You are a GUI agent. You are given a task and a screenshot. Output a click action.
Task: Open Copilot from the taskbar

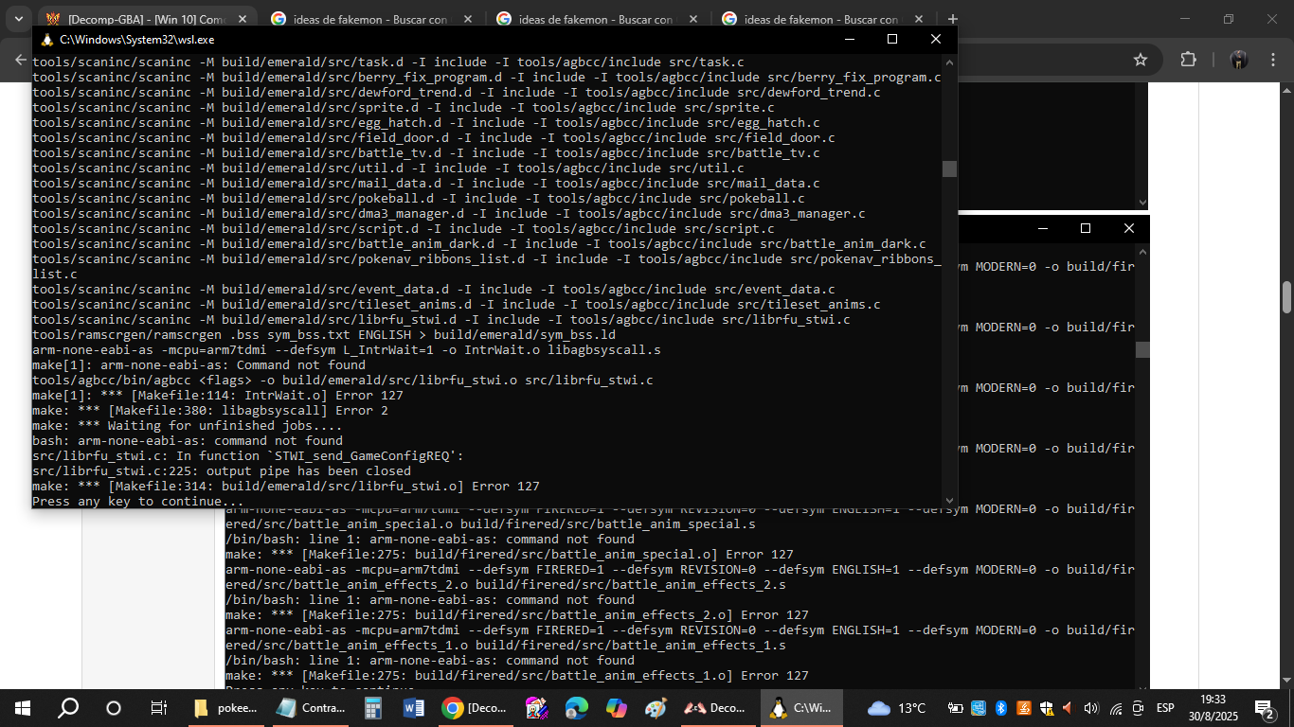tap(616, 708)
